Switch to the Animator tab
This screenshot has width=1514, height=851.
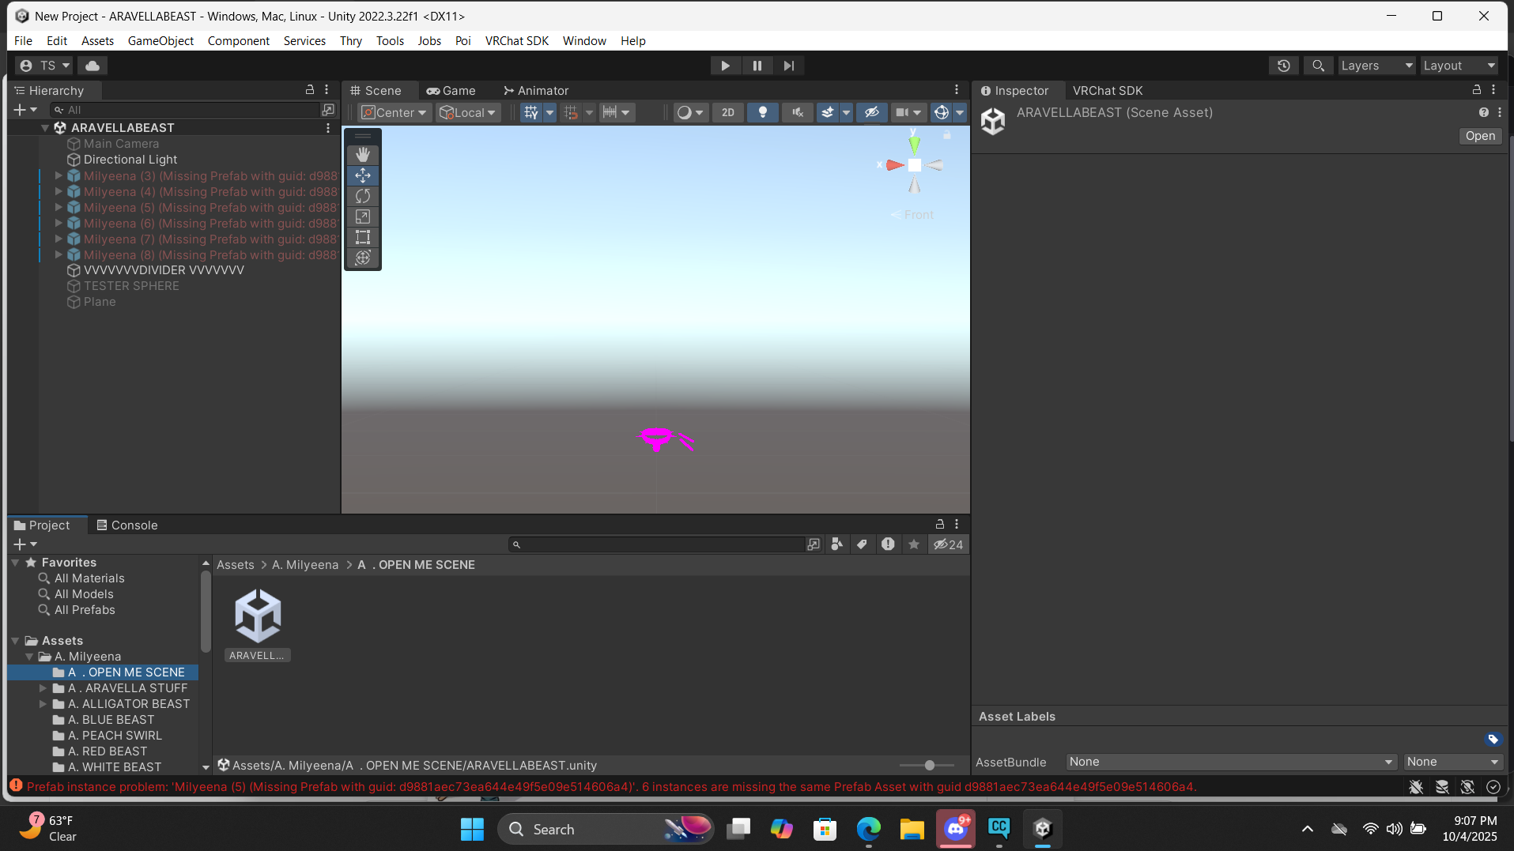536,90
